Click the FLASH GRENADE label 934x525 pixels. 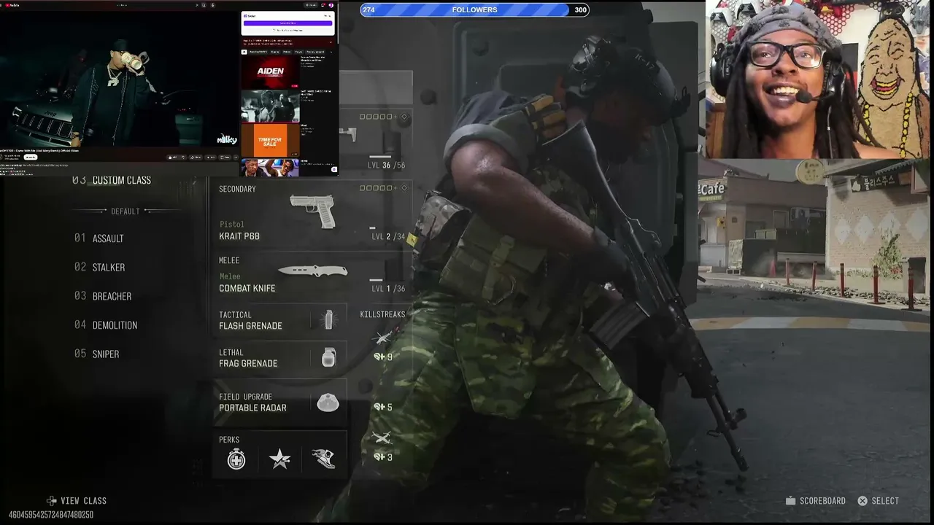(250, 326)
